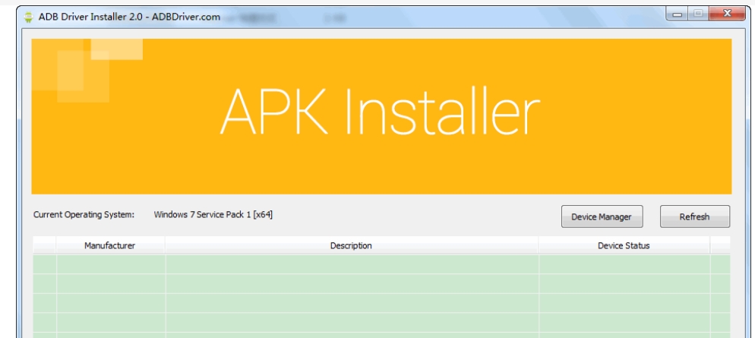Select first empty row under Description

pyautogui.click(x=351, y=264)
